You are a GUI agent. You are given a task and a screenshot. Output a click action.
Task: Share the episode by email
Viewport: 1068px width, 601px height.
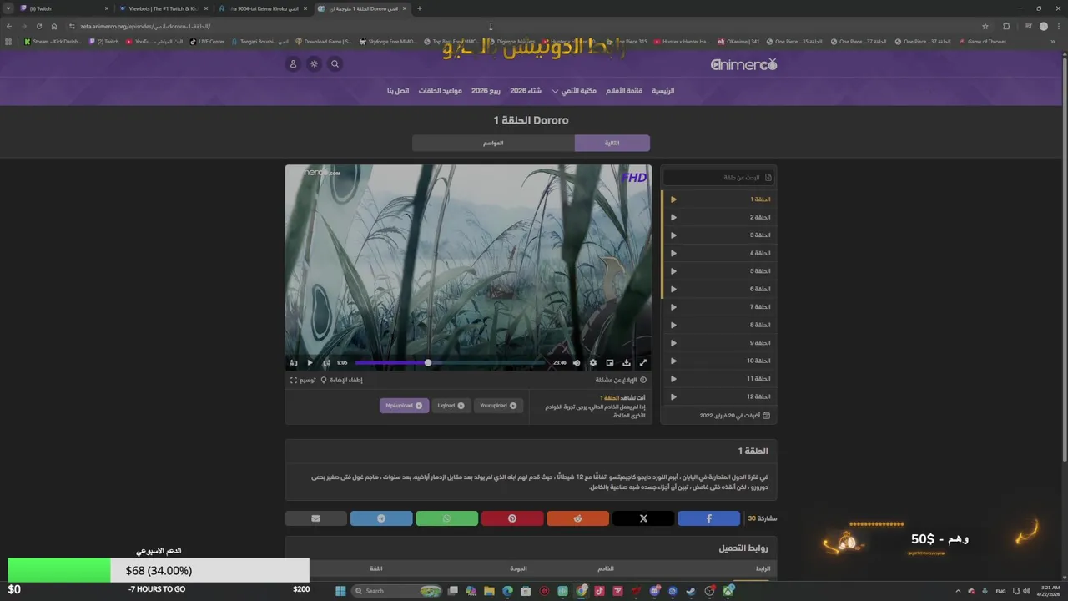pos(315,518)
